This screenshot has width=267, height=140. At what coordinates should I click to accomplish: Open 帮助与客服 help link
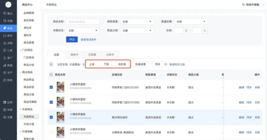(252, 5)
